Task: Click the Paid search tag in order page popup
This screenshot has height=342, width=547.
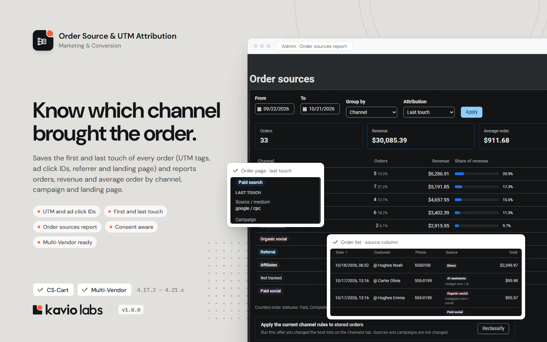Action: [250, 182]
